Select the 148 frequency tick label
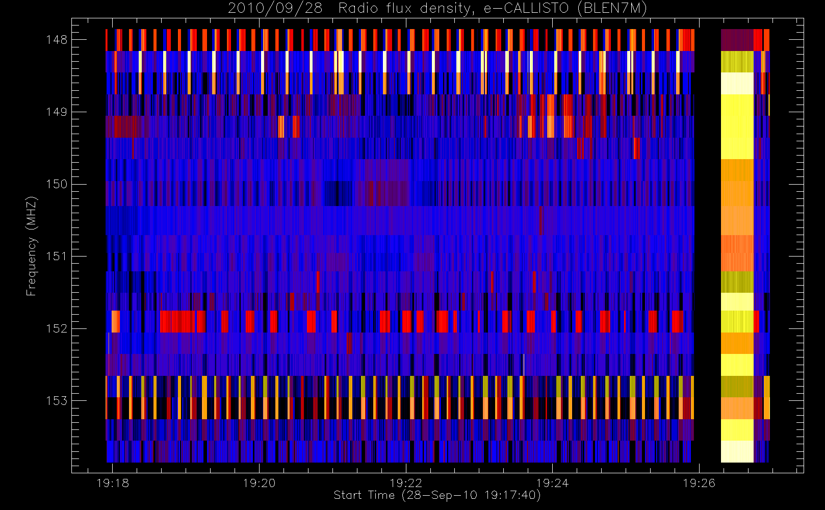This screenshot has height=510, width=825. point(56,40)
